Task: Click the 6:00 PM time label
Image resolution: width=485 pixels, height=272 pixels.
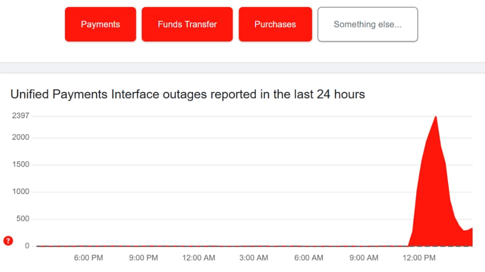Action: pos(88,258)
